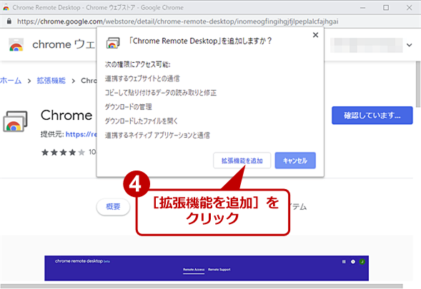421x289 pixels.
Task: Click the text コピーして貼り付けるデータの読み取りと修正
Action: [161, 93]
